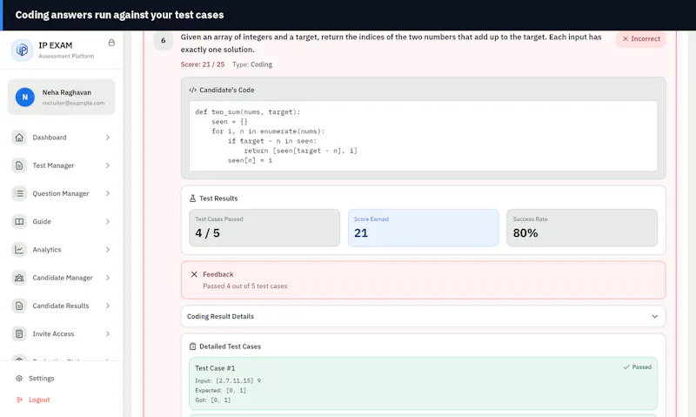
Task: Expand the Candidate Manager chevron
Action: [108, 278]
